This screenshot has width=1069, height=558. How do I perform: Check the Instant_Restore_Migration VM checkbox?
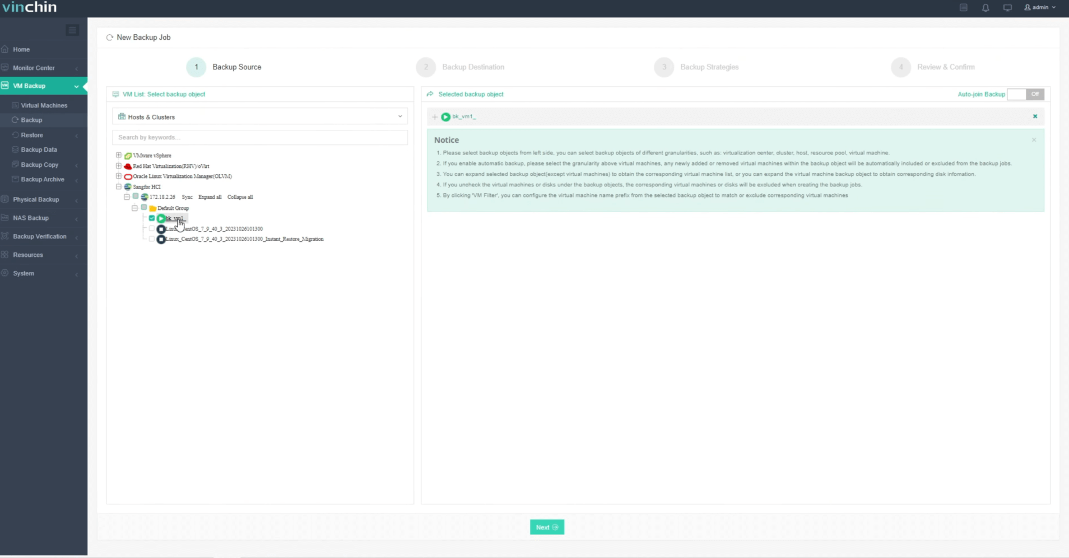(x=152, y=238)
